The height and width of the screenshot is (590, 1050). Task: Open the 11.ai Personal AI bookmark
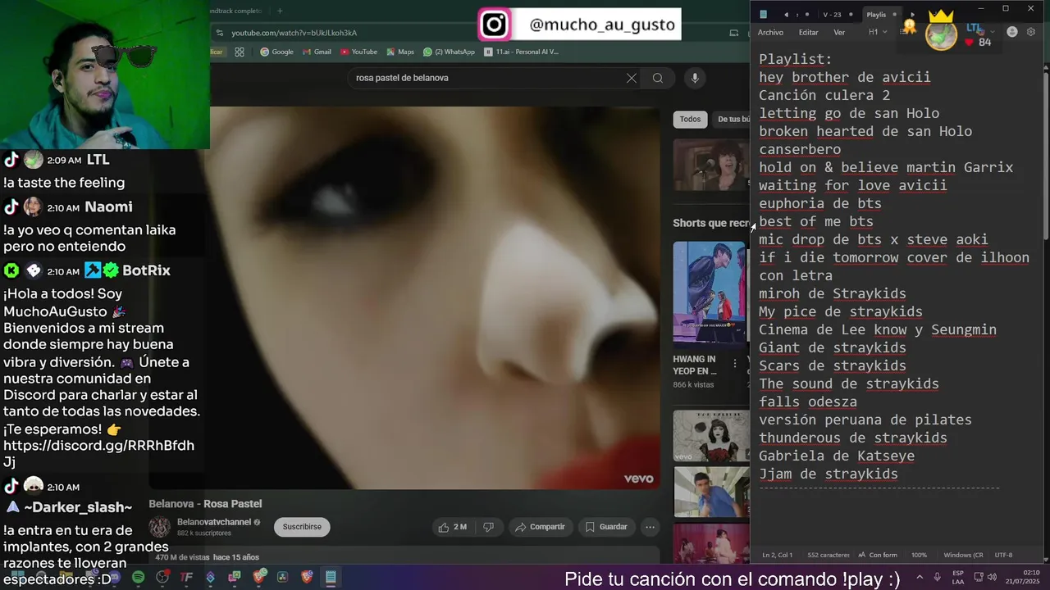(522, 52)
